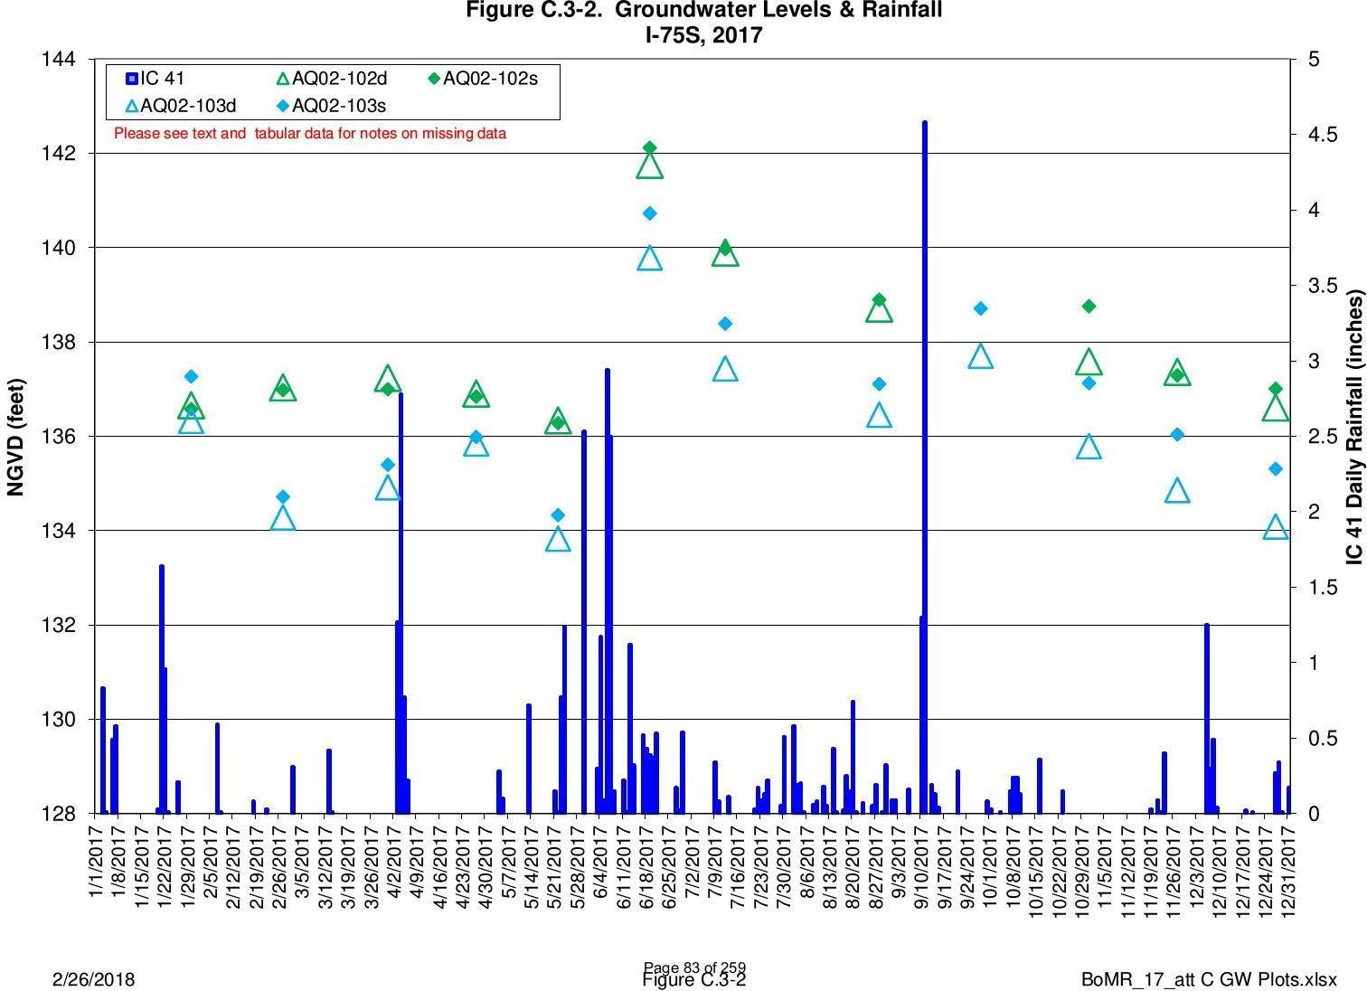Click the 2.5 value on right axis
The height and width of the screenshot is (991, 1367).
tap(1322, 437)
